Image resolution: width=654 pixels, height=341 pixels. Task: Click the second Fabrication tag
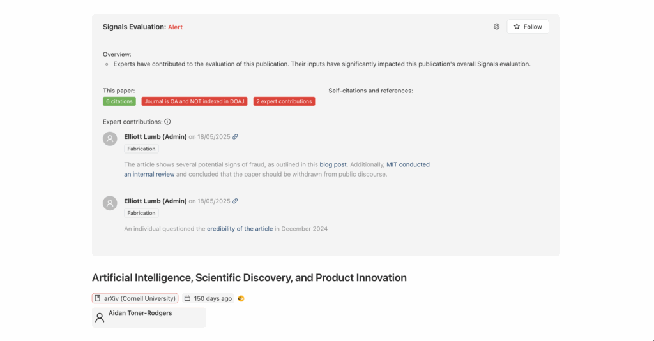point(141,213)
